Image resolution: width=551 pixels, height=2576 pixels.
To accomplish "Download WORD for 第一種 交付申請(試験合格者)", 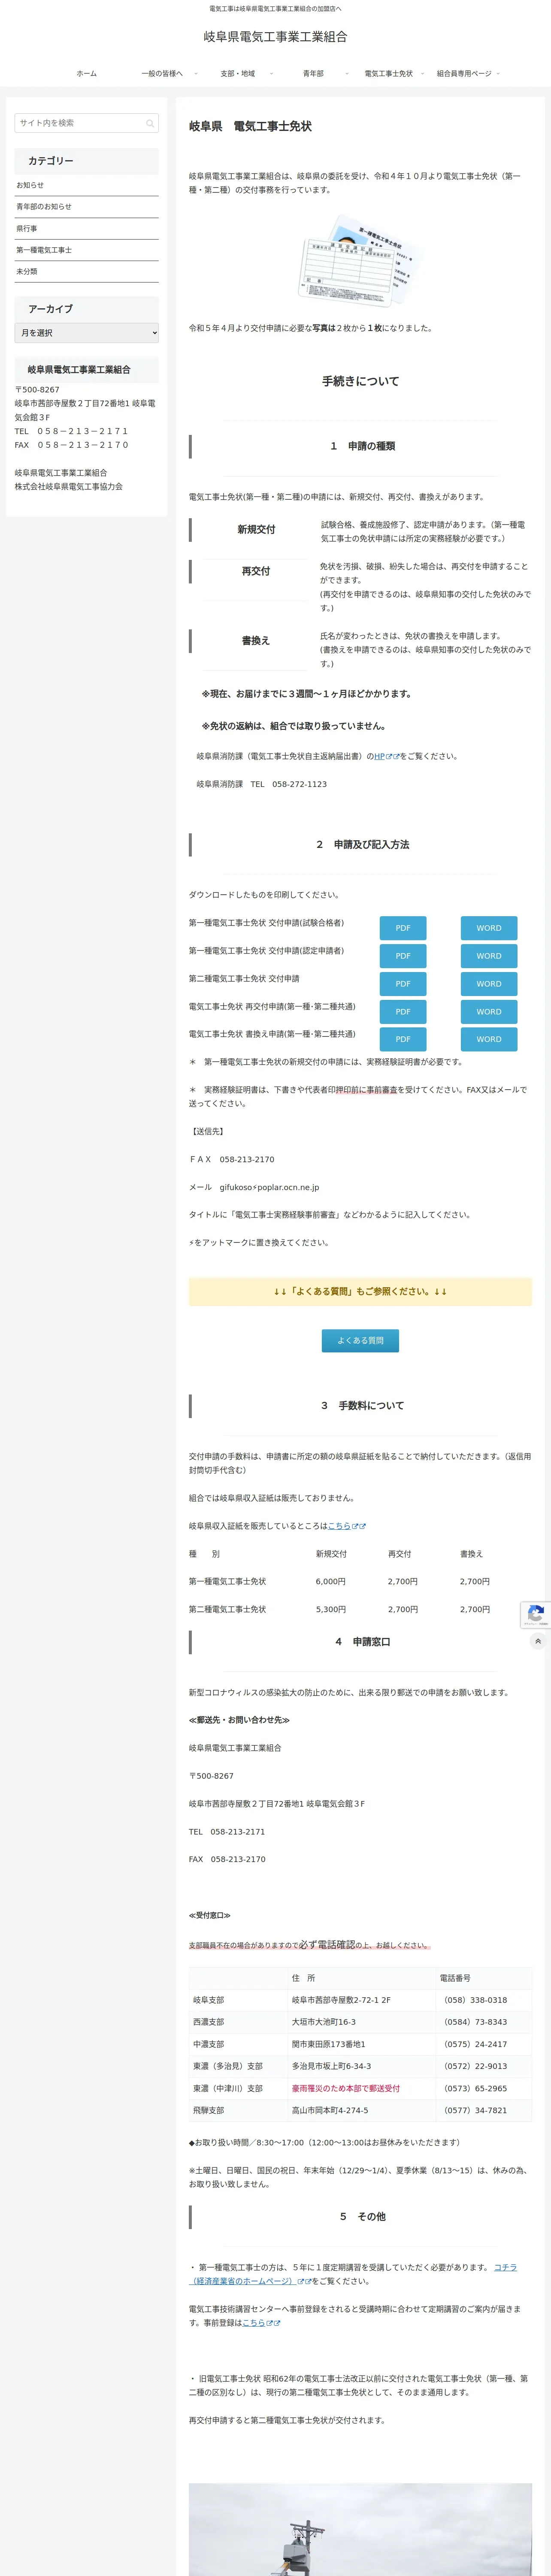I will click(489, 928).
